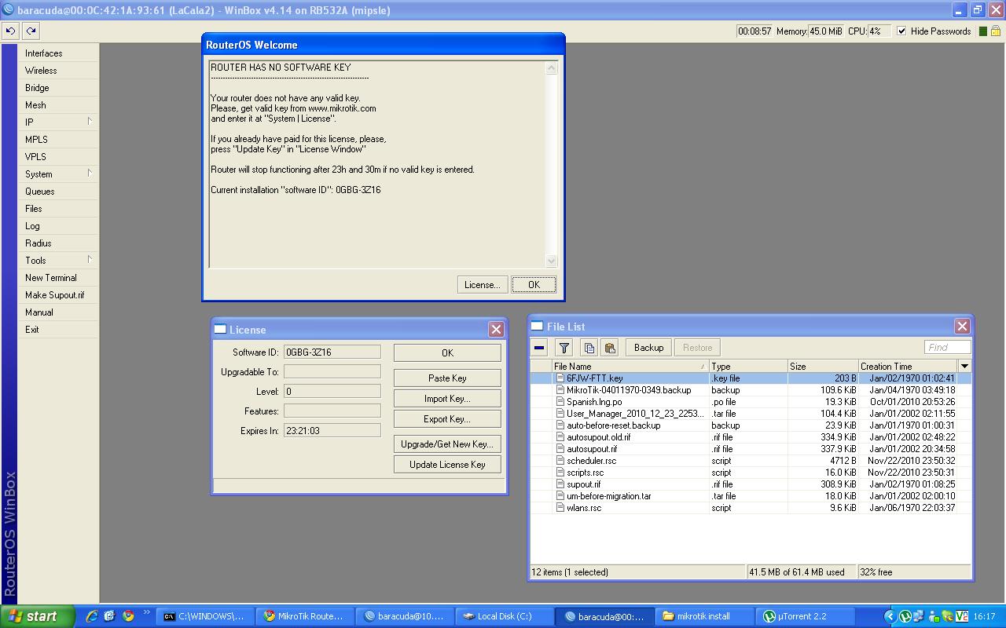Choose Exit in the sidebar menu
The height and width of the screenshot is (628, 1006).
58,329
